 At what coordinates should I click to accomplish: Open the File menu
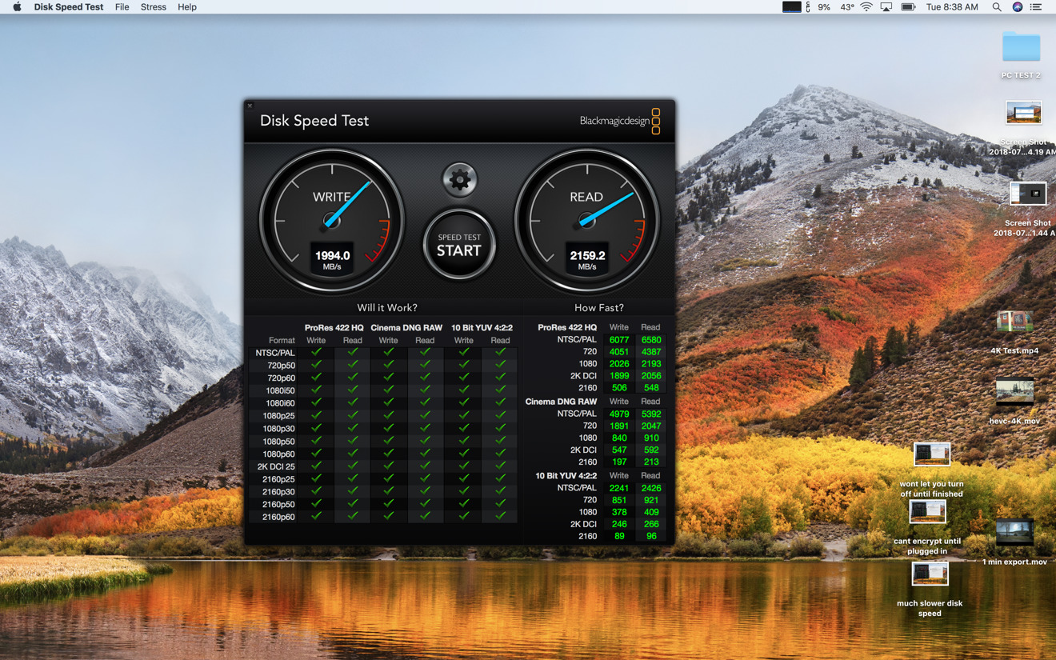[122, 7]
